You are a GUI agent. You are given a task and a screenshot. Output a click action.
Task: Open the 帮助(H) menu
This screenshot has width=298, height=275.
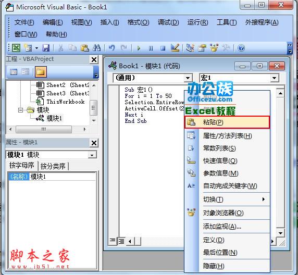coord(56,34)
